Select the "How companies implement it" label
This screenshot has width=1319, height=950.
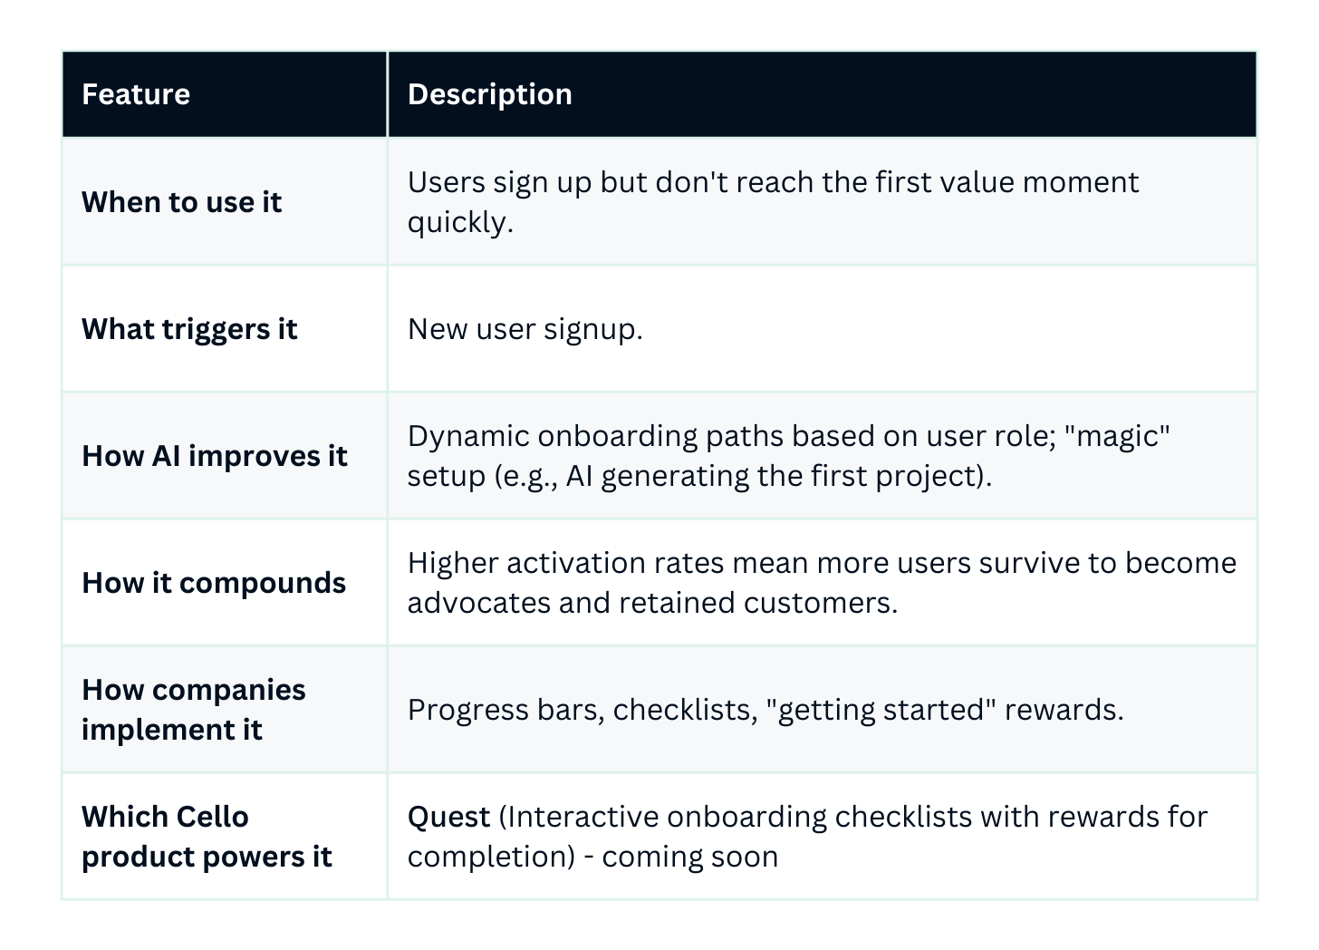point(193,710)
